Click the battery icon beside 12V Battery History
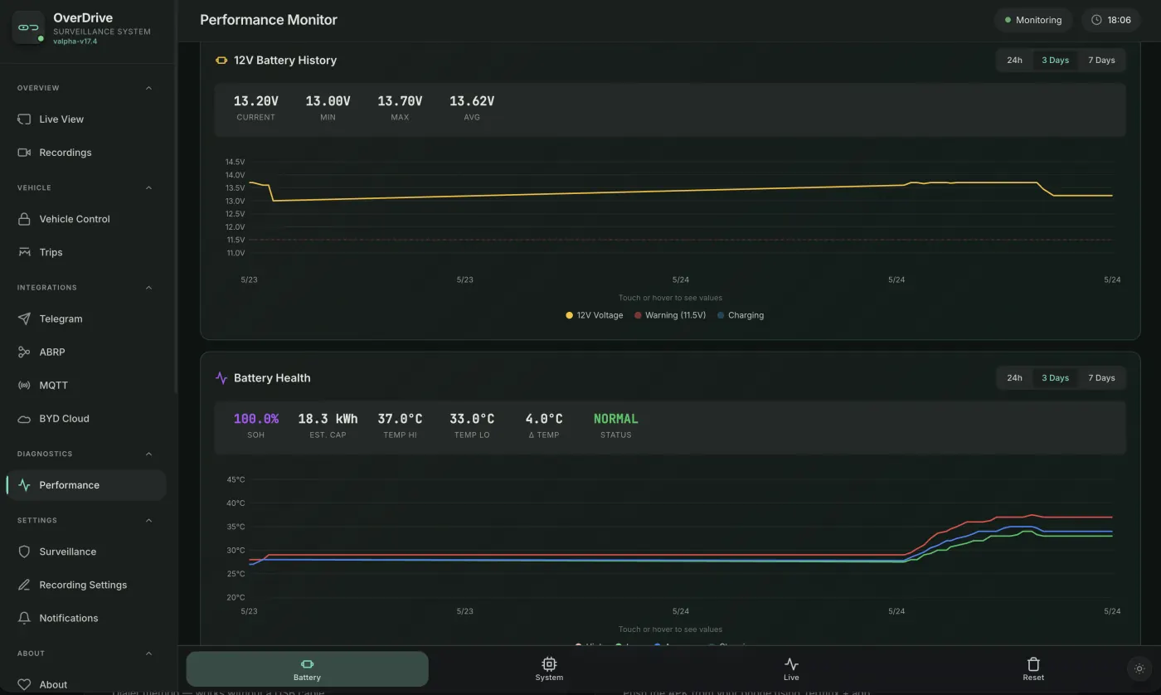Screen dimensions: 1161x695 tap(221, 61)
